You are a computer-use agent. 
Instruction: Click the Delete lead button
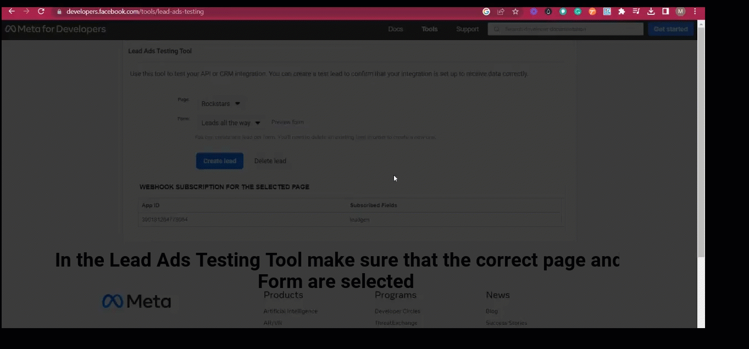tap(270, 161)
